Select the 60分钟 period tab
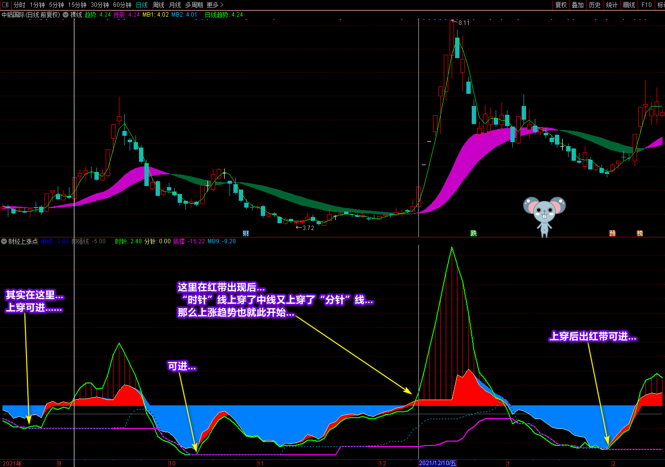The width and height of the screenshot is (665, 467). [x=122, y=5]
